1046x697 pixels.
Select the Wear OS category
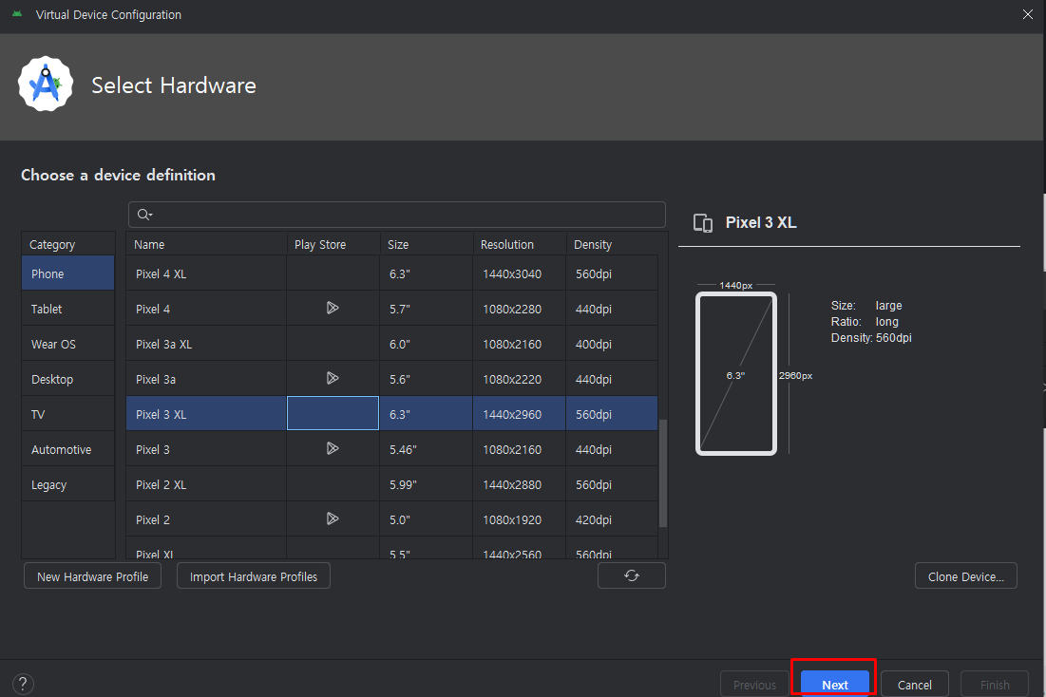(68, 344)
